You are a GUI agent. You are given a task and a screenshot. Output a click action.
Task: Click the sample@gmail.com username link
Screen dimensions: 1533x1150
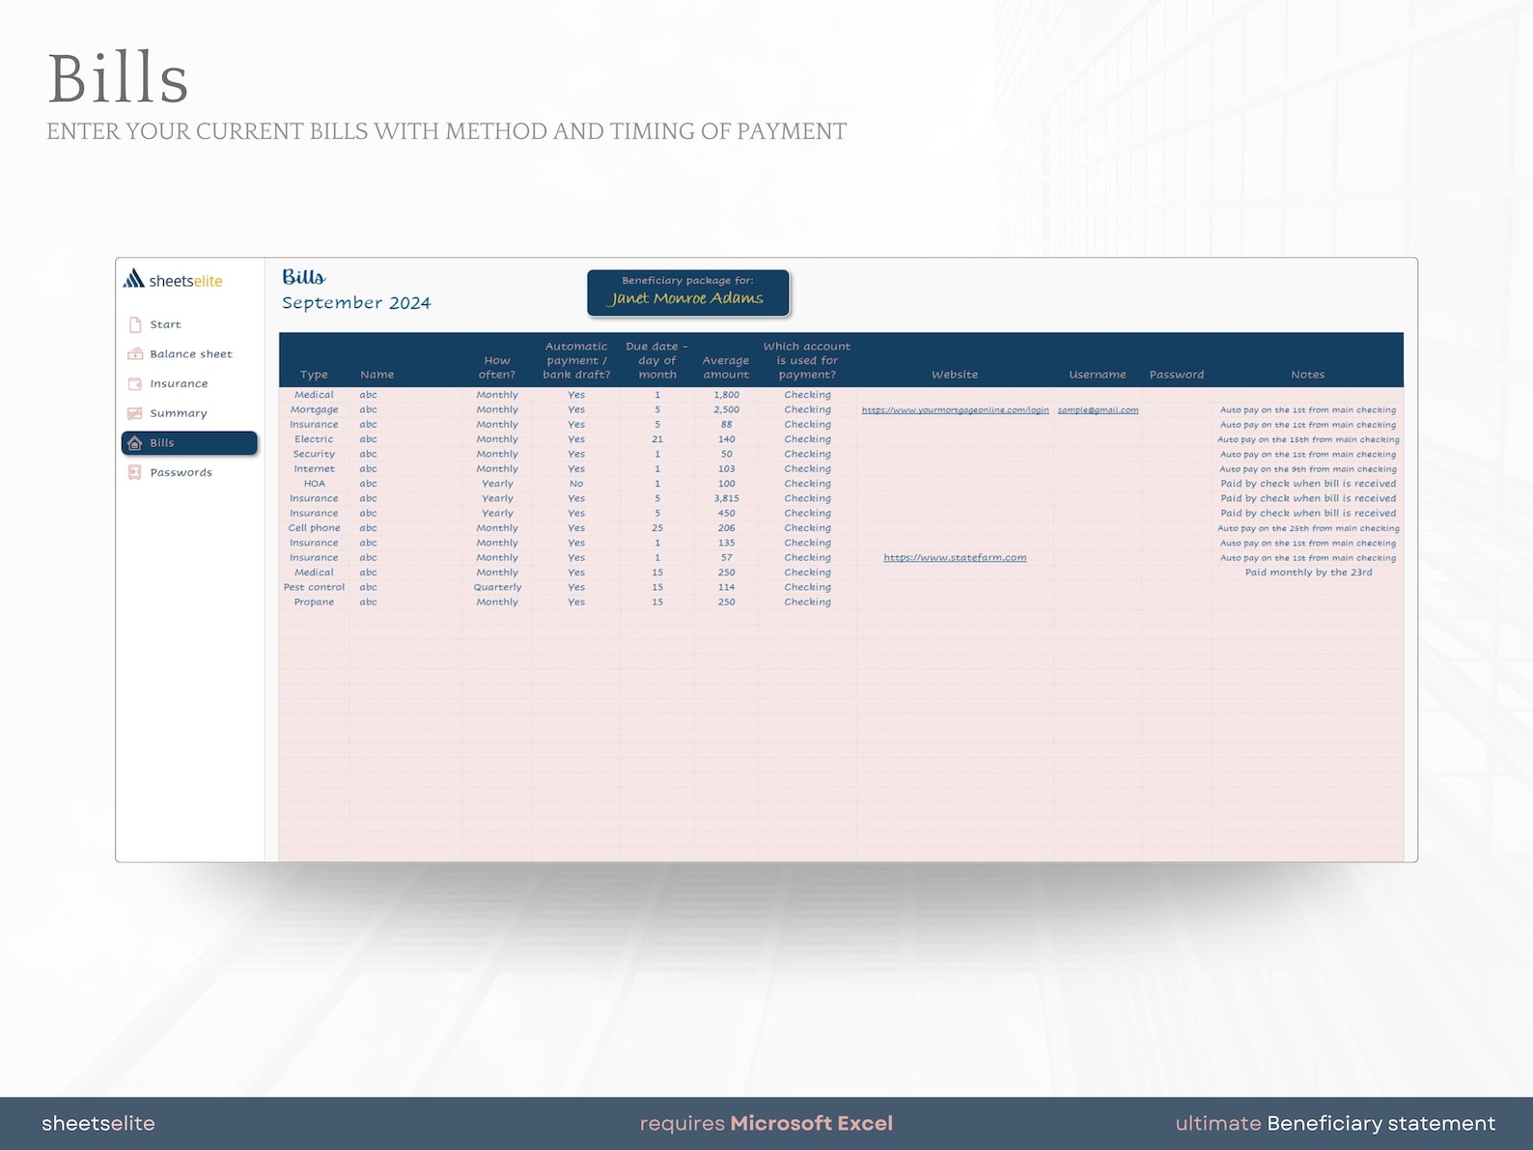[x=1098, y=410]
